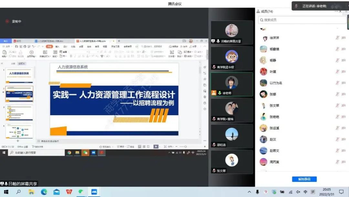Open the clock showing 20:05

click(x=326, y=192)
